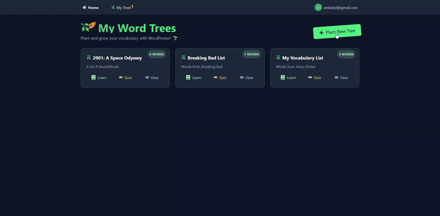
Task: View the 2001: A Space Odyssey list
Action: pyautogui.click(x=152, y=77)
